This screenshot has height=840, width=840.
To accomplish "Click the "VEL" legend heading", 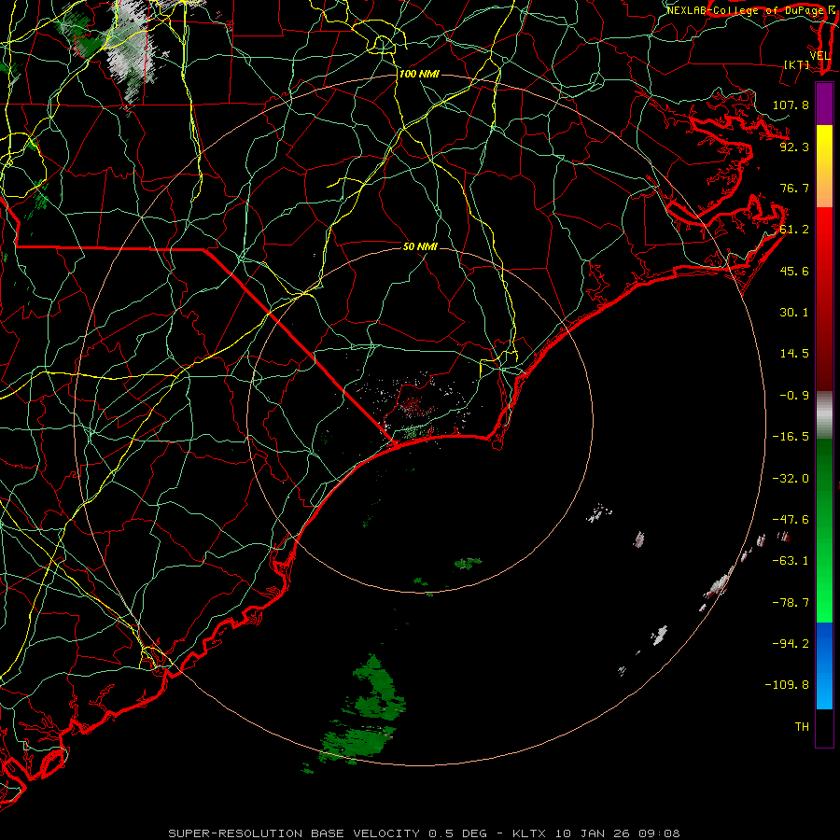I will point(819,56).
